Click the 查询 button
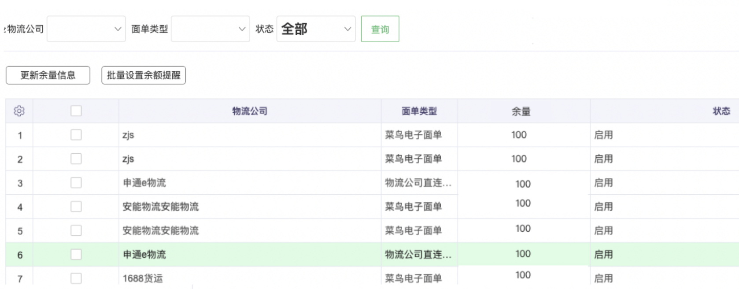This screenshot has width=739, height=289. tap(380, 29)
